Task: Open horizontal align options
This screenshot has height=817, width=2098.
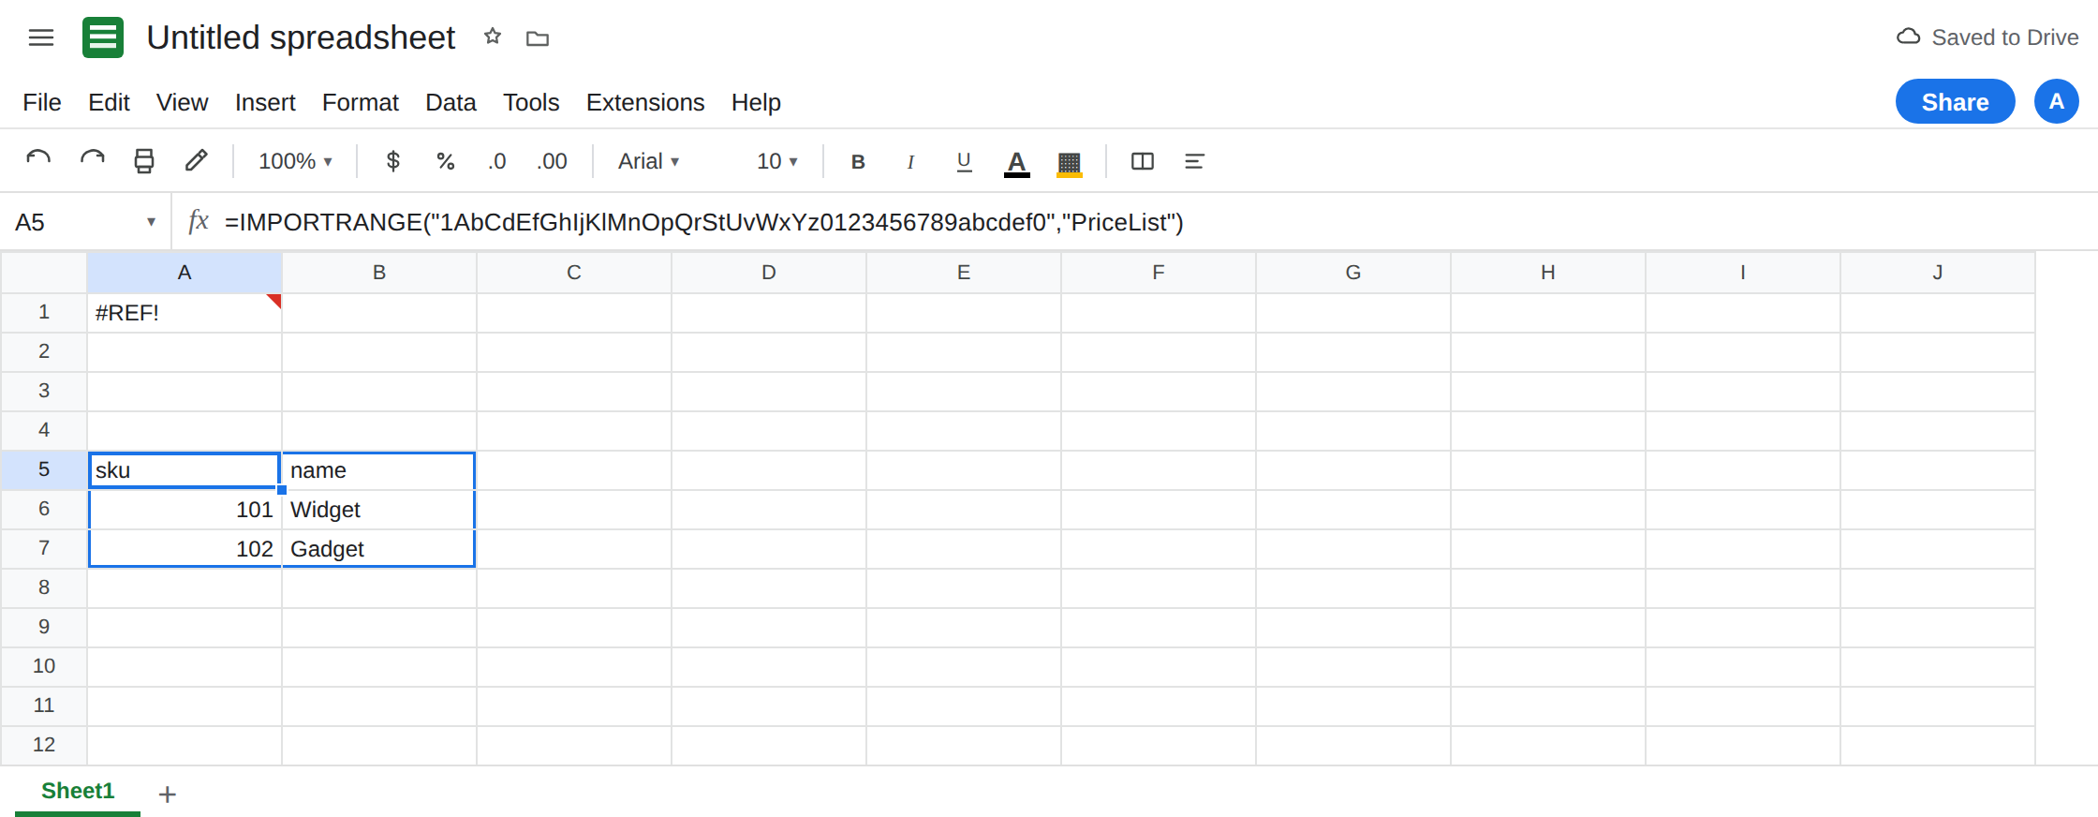Action: (1194, 161)
